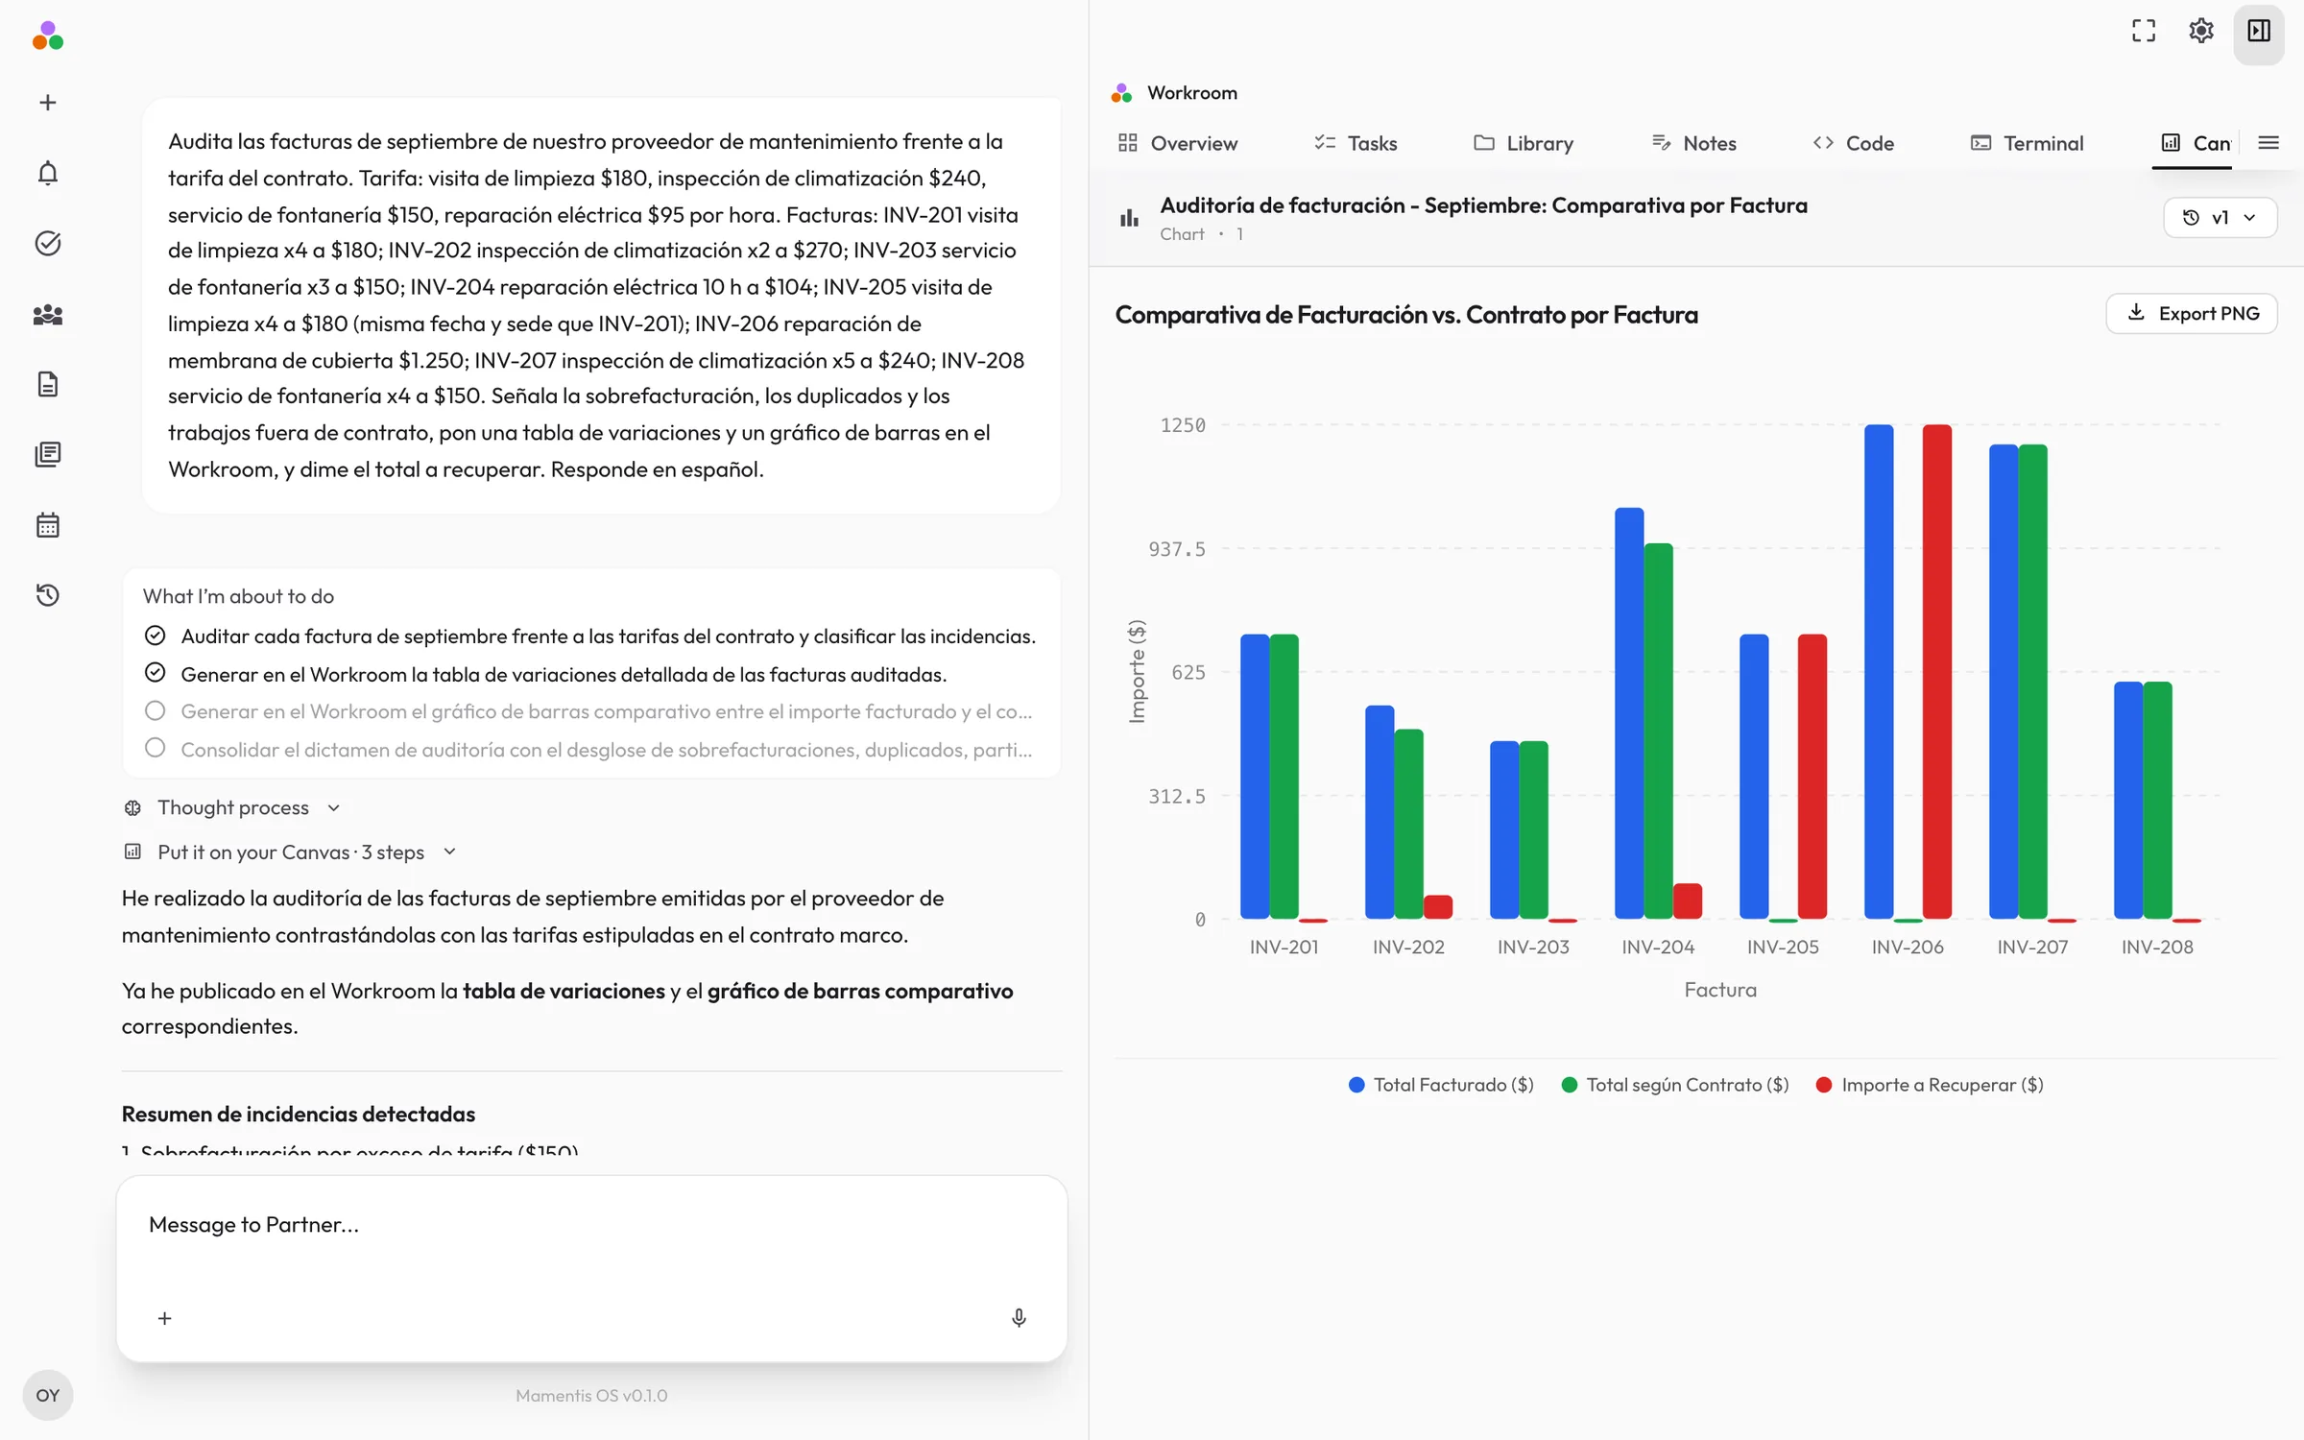Click the blue INV-204 billed bar
Screen dimensions: 2304x1440
1629,713
